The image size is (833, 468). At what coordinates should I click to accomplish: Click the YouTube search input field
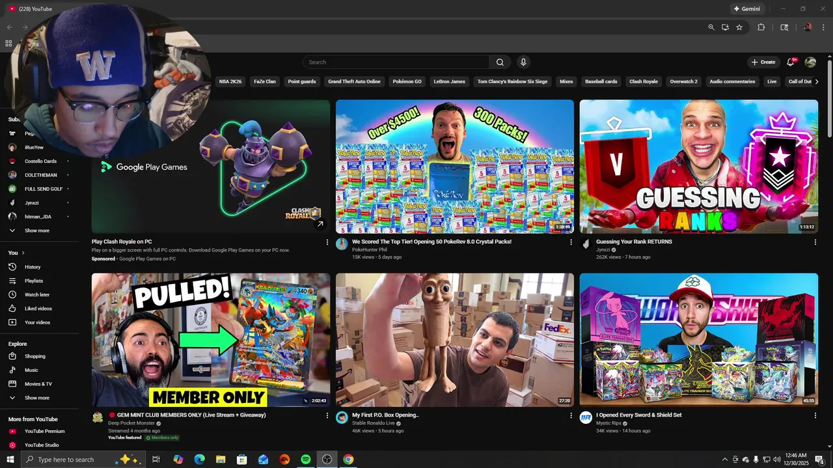click(396, 62)
